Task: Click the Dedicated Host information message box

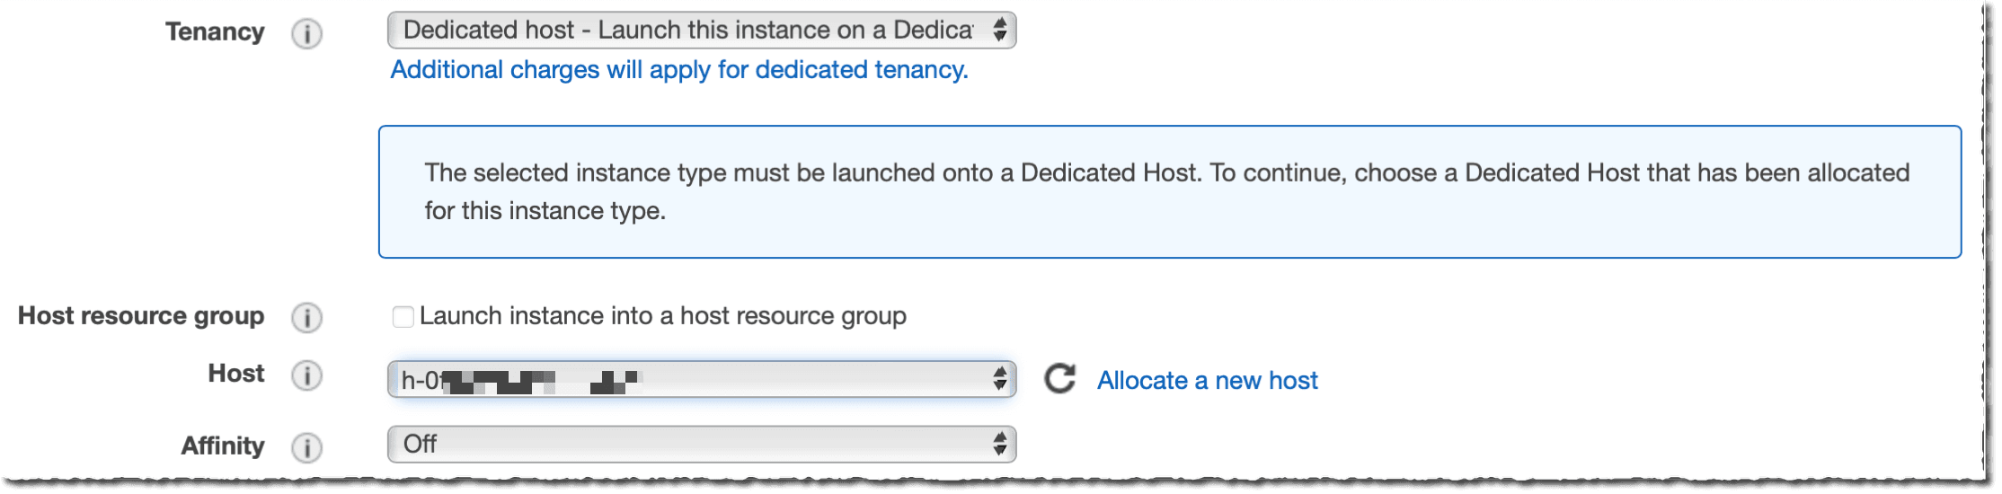Action: pos(1170,192)
